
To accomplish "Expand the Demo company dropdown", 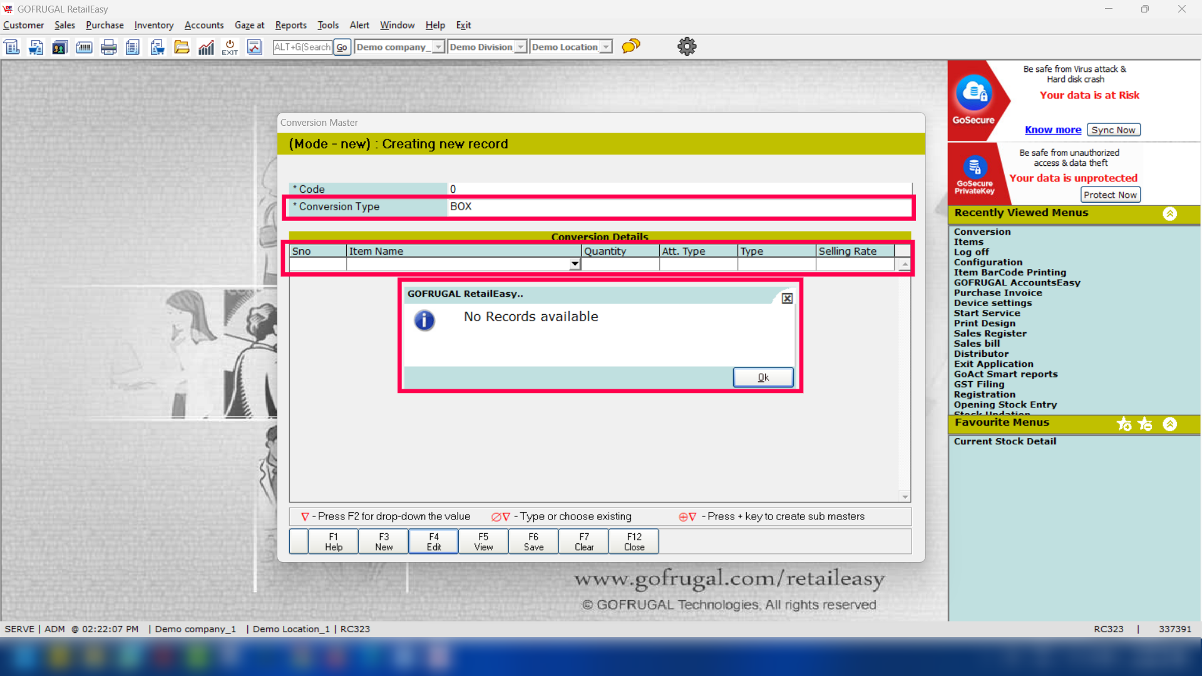I will pyautogui.click(x=438, y=47).
